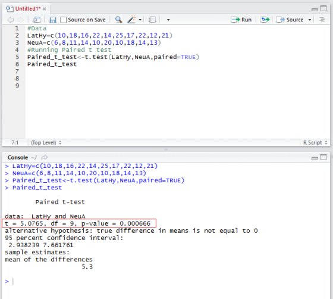
Task: Click the sample estimates: line in the console
Action: click(x=37, y=253)
